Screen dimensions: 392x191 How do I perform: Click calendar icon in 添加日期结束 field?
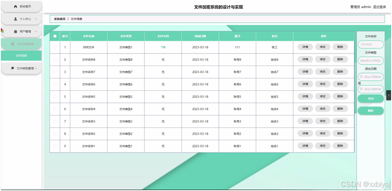click(x=361, y=89)
